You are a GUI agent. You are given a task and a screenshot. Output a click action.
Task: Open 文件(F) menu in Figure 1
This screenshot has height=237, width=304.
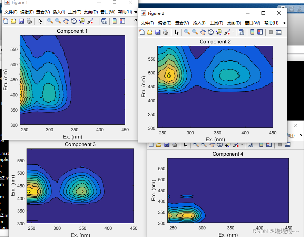coord(11,12)
